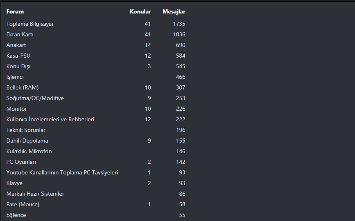Image resolution: width=355 pixels, height=221 pixels.
Task: Open the Monitör forum
Action: pos(16,109)
